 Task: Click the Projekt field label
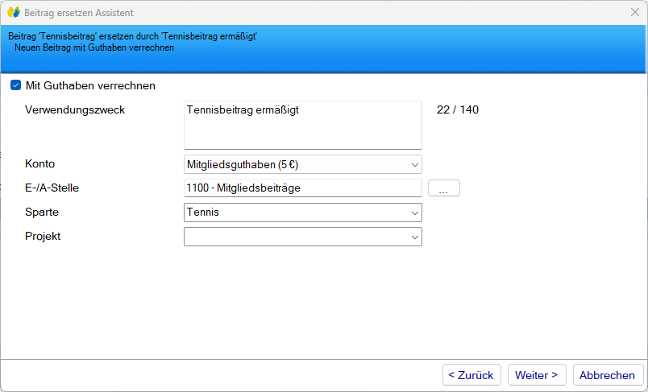(44, 236)
